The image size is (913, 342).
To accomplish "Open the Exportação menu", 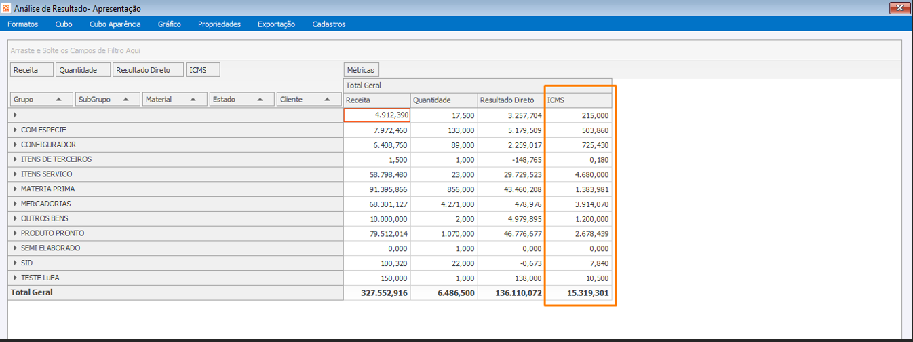I will (x=276, y=24).
